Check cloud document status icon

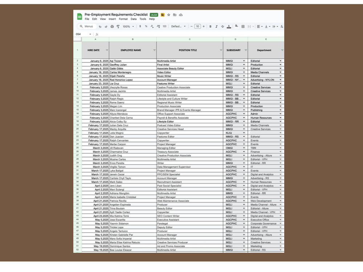tap(181, 15)
